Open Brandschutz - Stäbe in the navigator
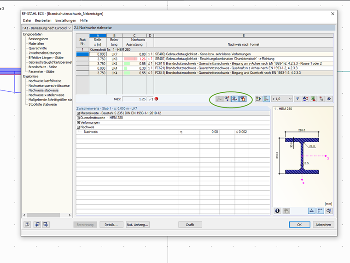Image resolution: width=350 pixels, height=263 pixels. (x=43, y=67)
